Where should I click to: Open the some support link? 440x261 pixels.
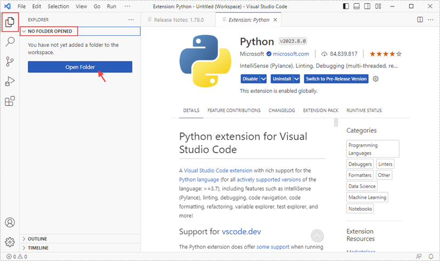[273, 247]
